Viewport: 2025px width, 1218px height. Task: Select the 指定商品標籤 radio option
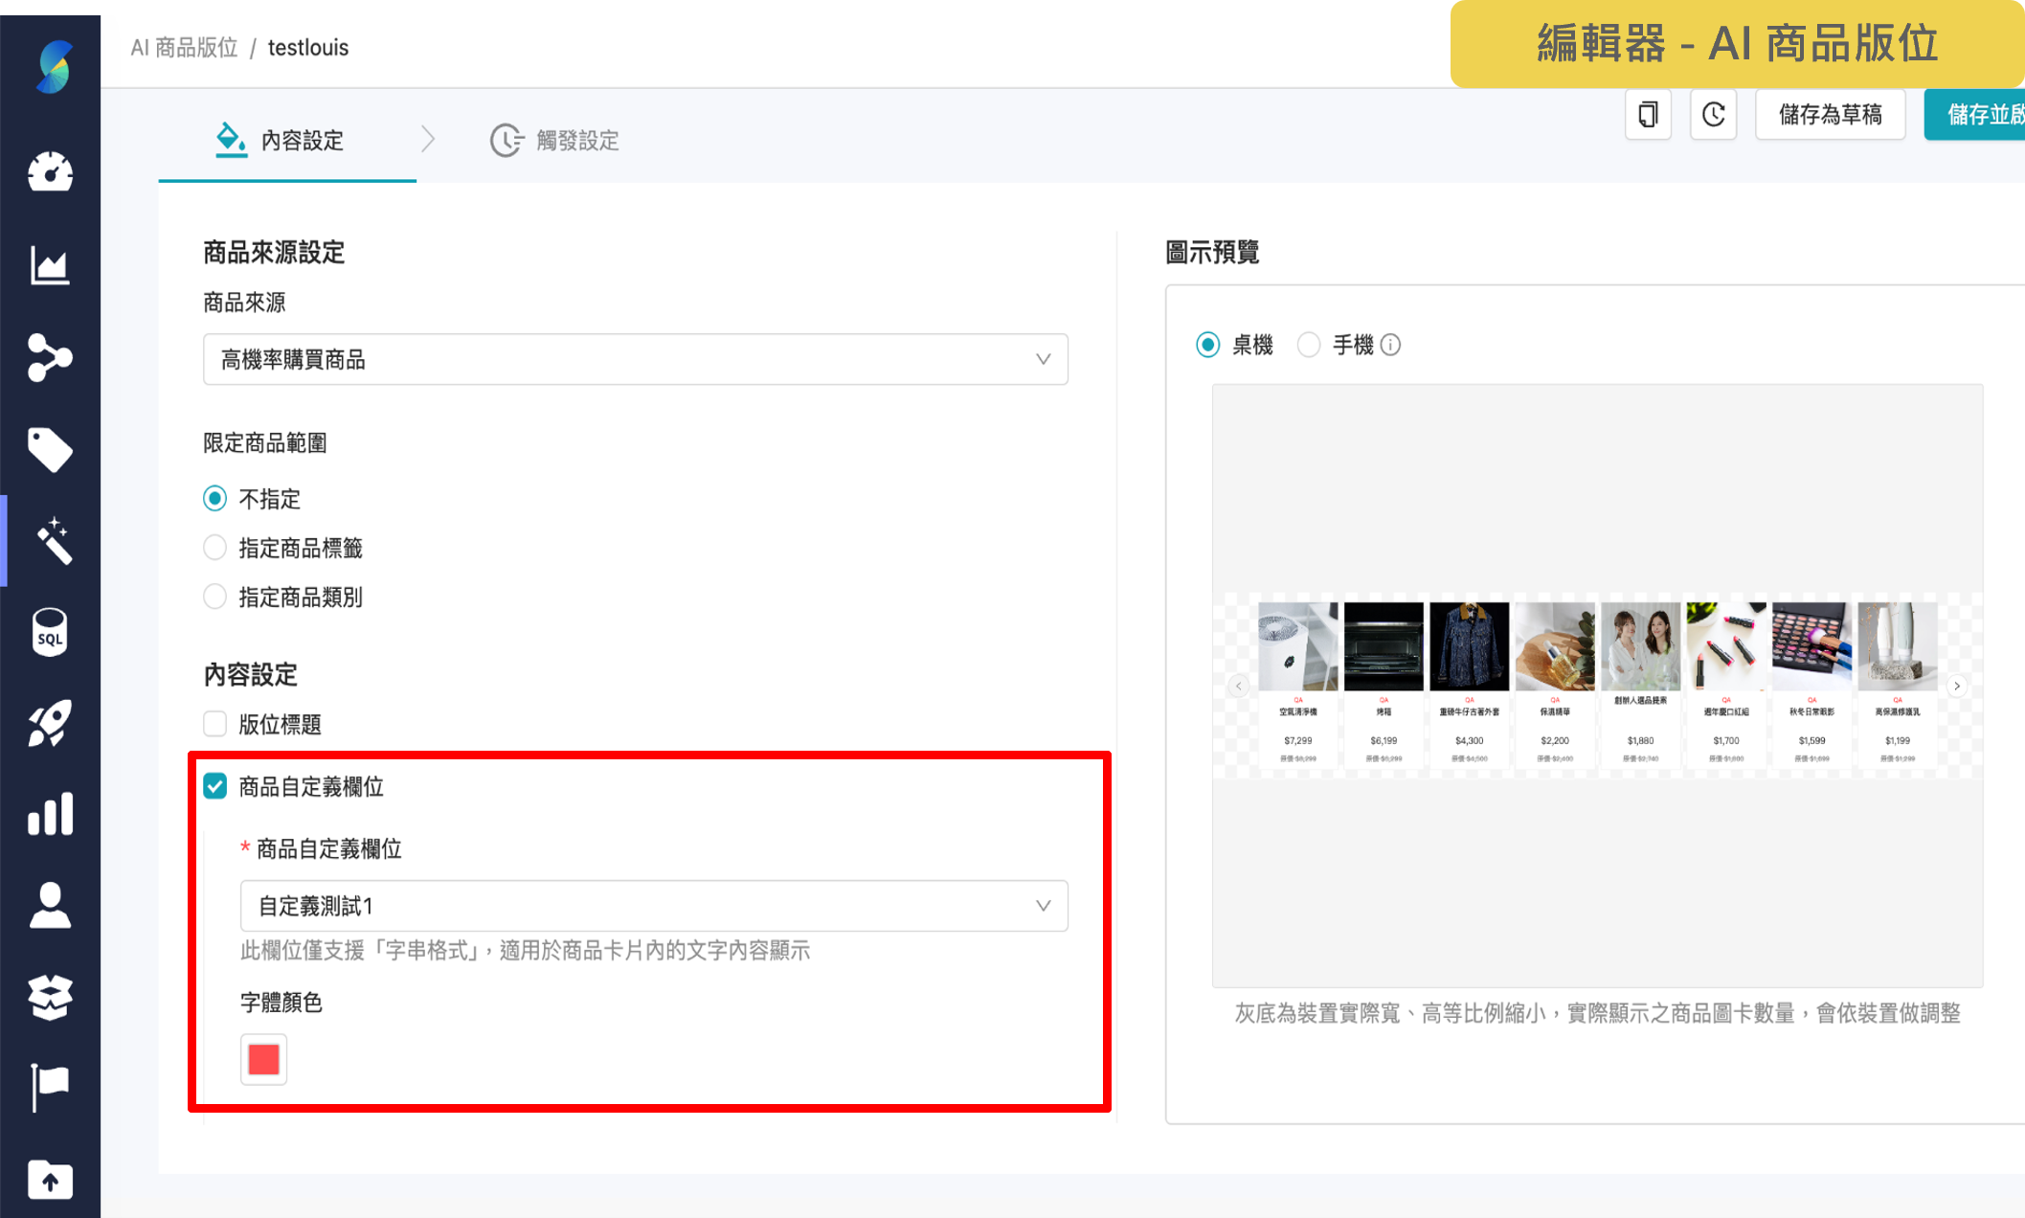click(x=214, y=547)
